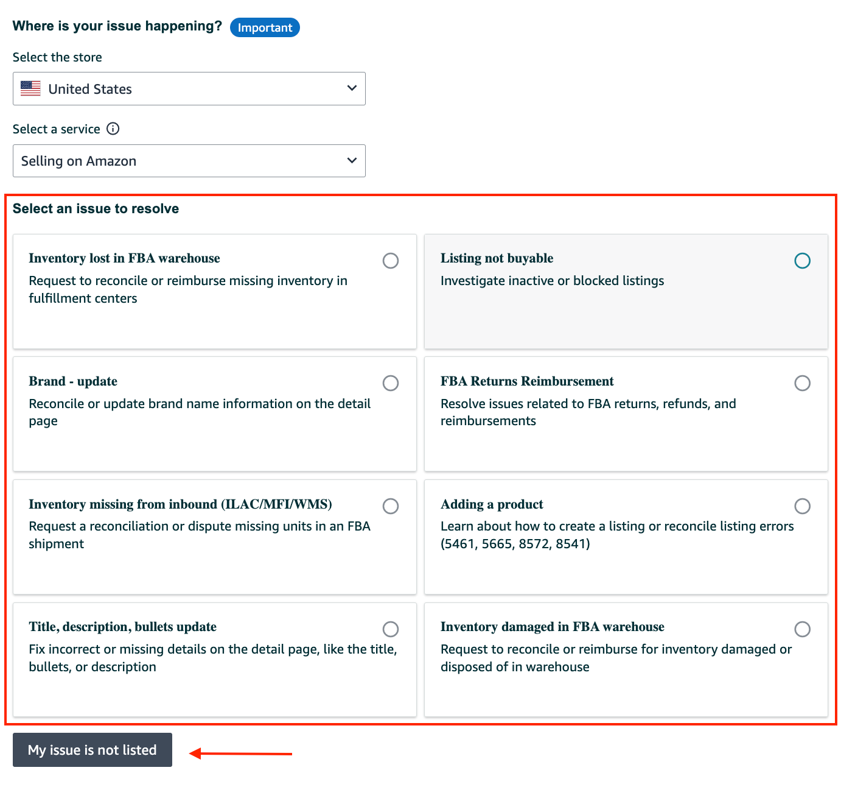Click 'Fix incorrect or missing details' description
Image resolution: width=841 pixels, height=787 pixels.
click(213, 658)
